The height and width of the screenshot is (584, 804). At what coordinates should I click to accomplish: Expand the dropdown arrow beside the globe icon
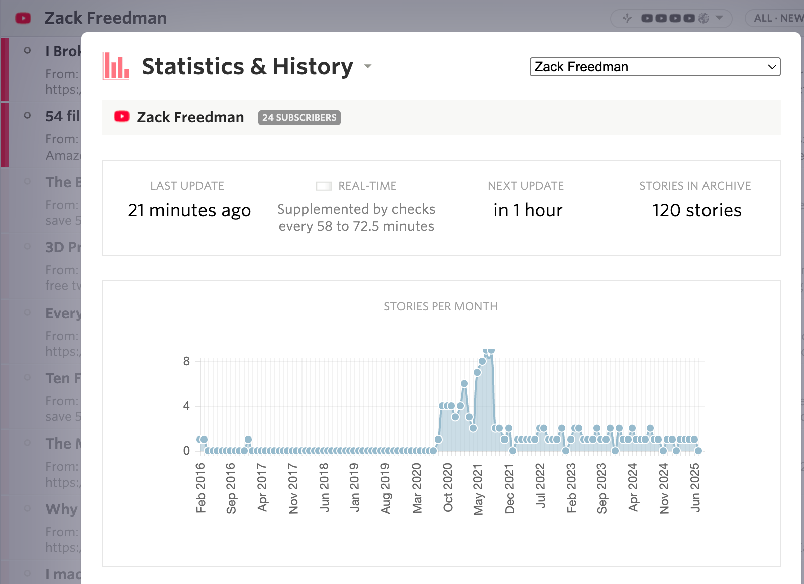(719, 18)
